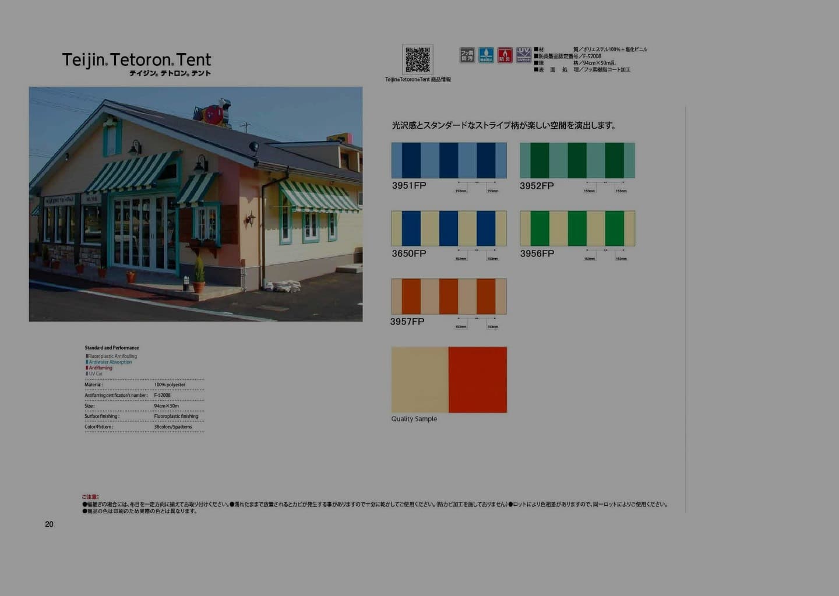Click the Fluoroplastic Antifouling line
This screenshot has height=596, width=839.
(x=112, y=356)
